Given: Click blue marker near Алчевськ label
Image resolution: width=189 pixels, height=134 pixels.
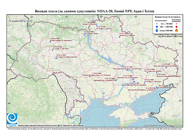Looking at the screenshot, I should pos(166,67).
